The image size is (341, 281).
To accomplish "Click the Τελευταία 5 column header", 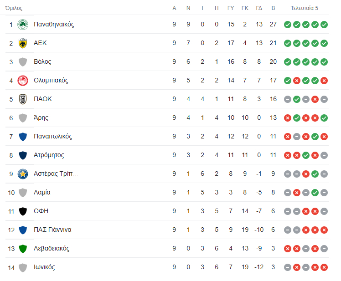I will point(304,8).
